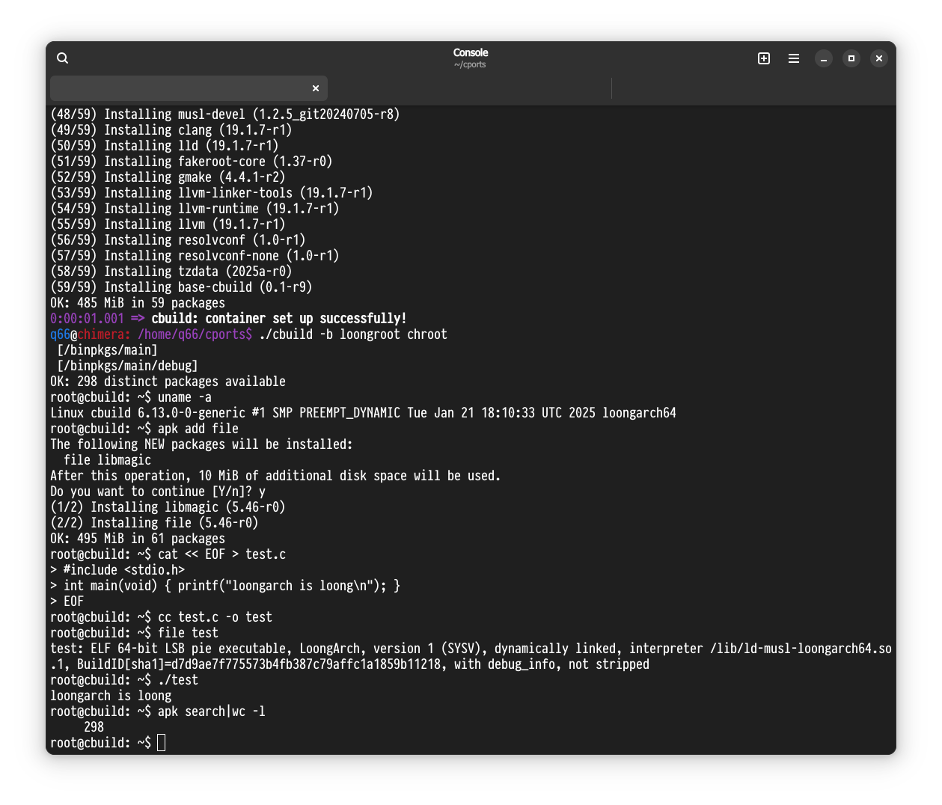Switch to the last tab
This screenshot has width=942, height=805.
(752, 88)
